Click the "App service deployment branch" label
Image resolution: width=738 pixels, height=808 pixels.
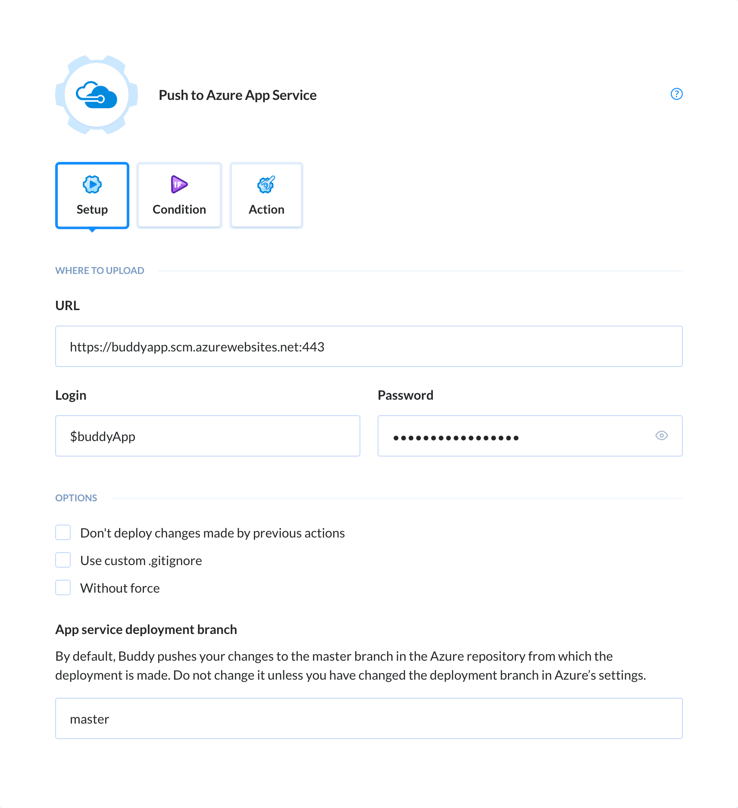pyautogui.click(x=146, y=629)
